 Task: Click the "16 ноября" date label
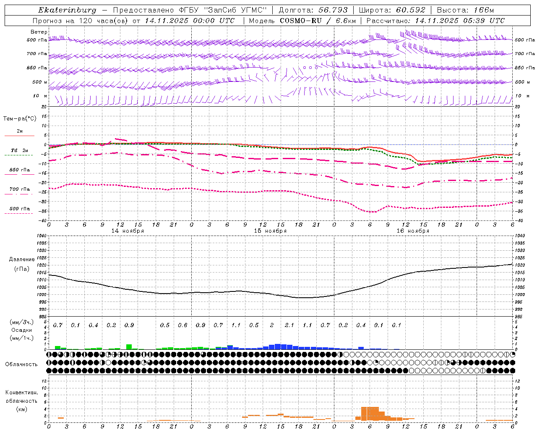coord(413,231)
